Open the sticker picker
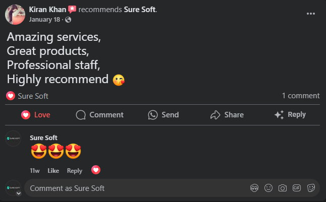This screenshot has width=326, height=202. pos(311,188)
